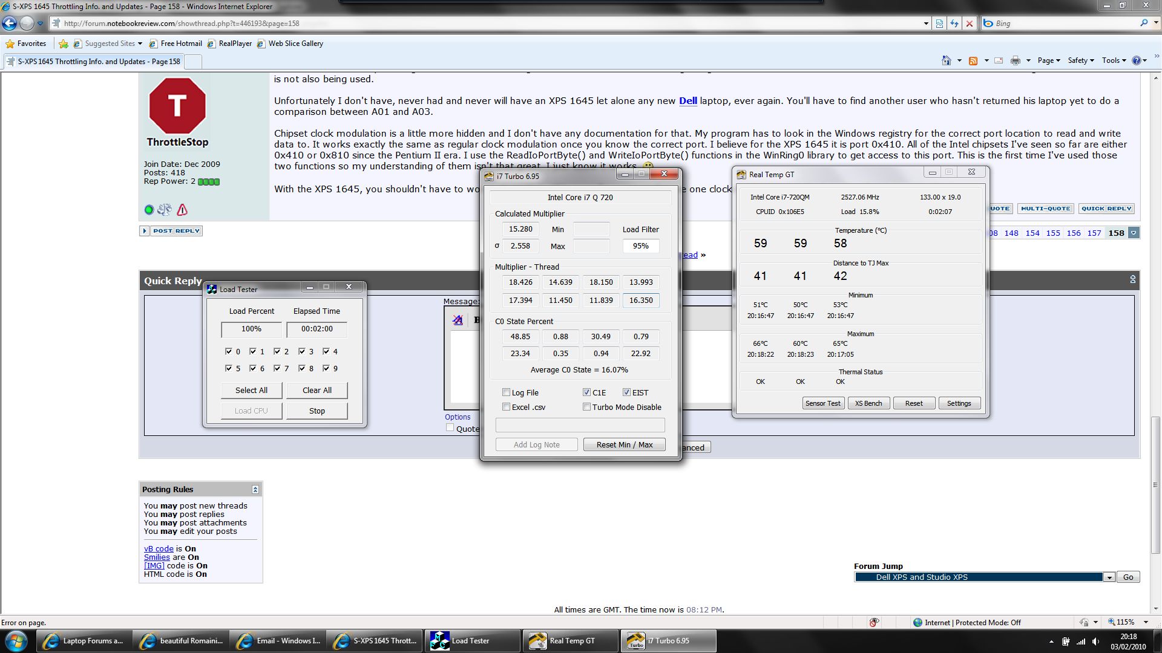Click Stop in Load Tester
1162x653 pixels.
point(317,411)
